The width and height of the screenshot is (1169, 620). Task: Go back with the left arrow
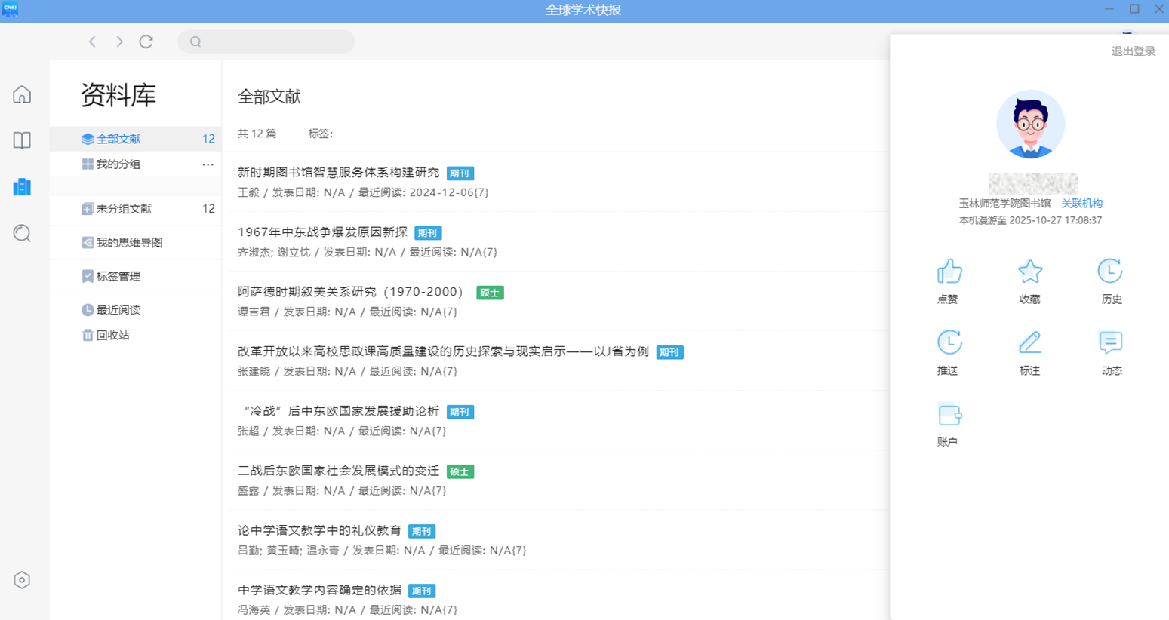click(x=92, y=41)
